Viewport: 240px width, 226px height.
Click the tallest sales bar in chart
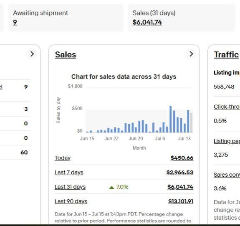[171, 119]
